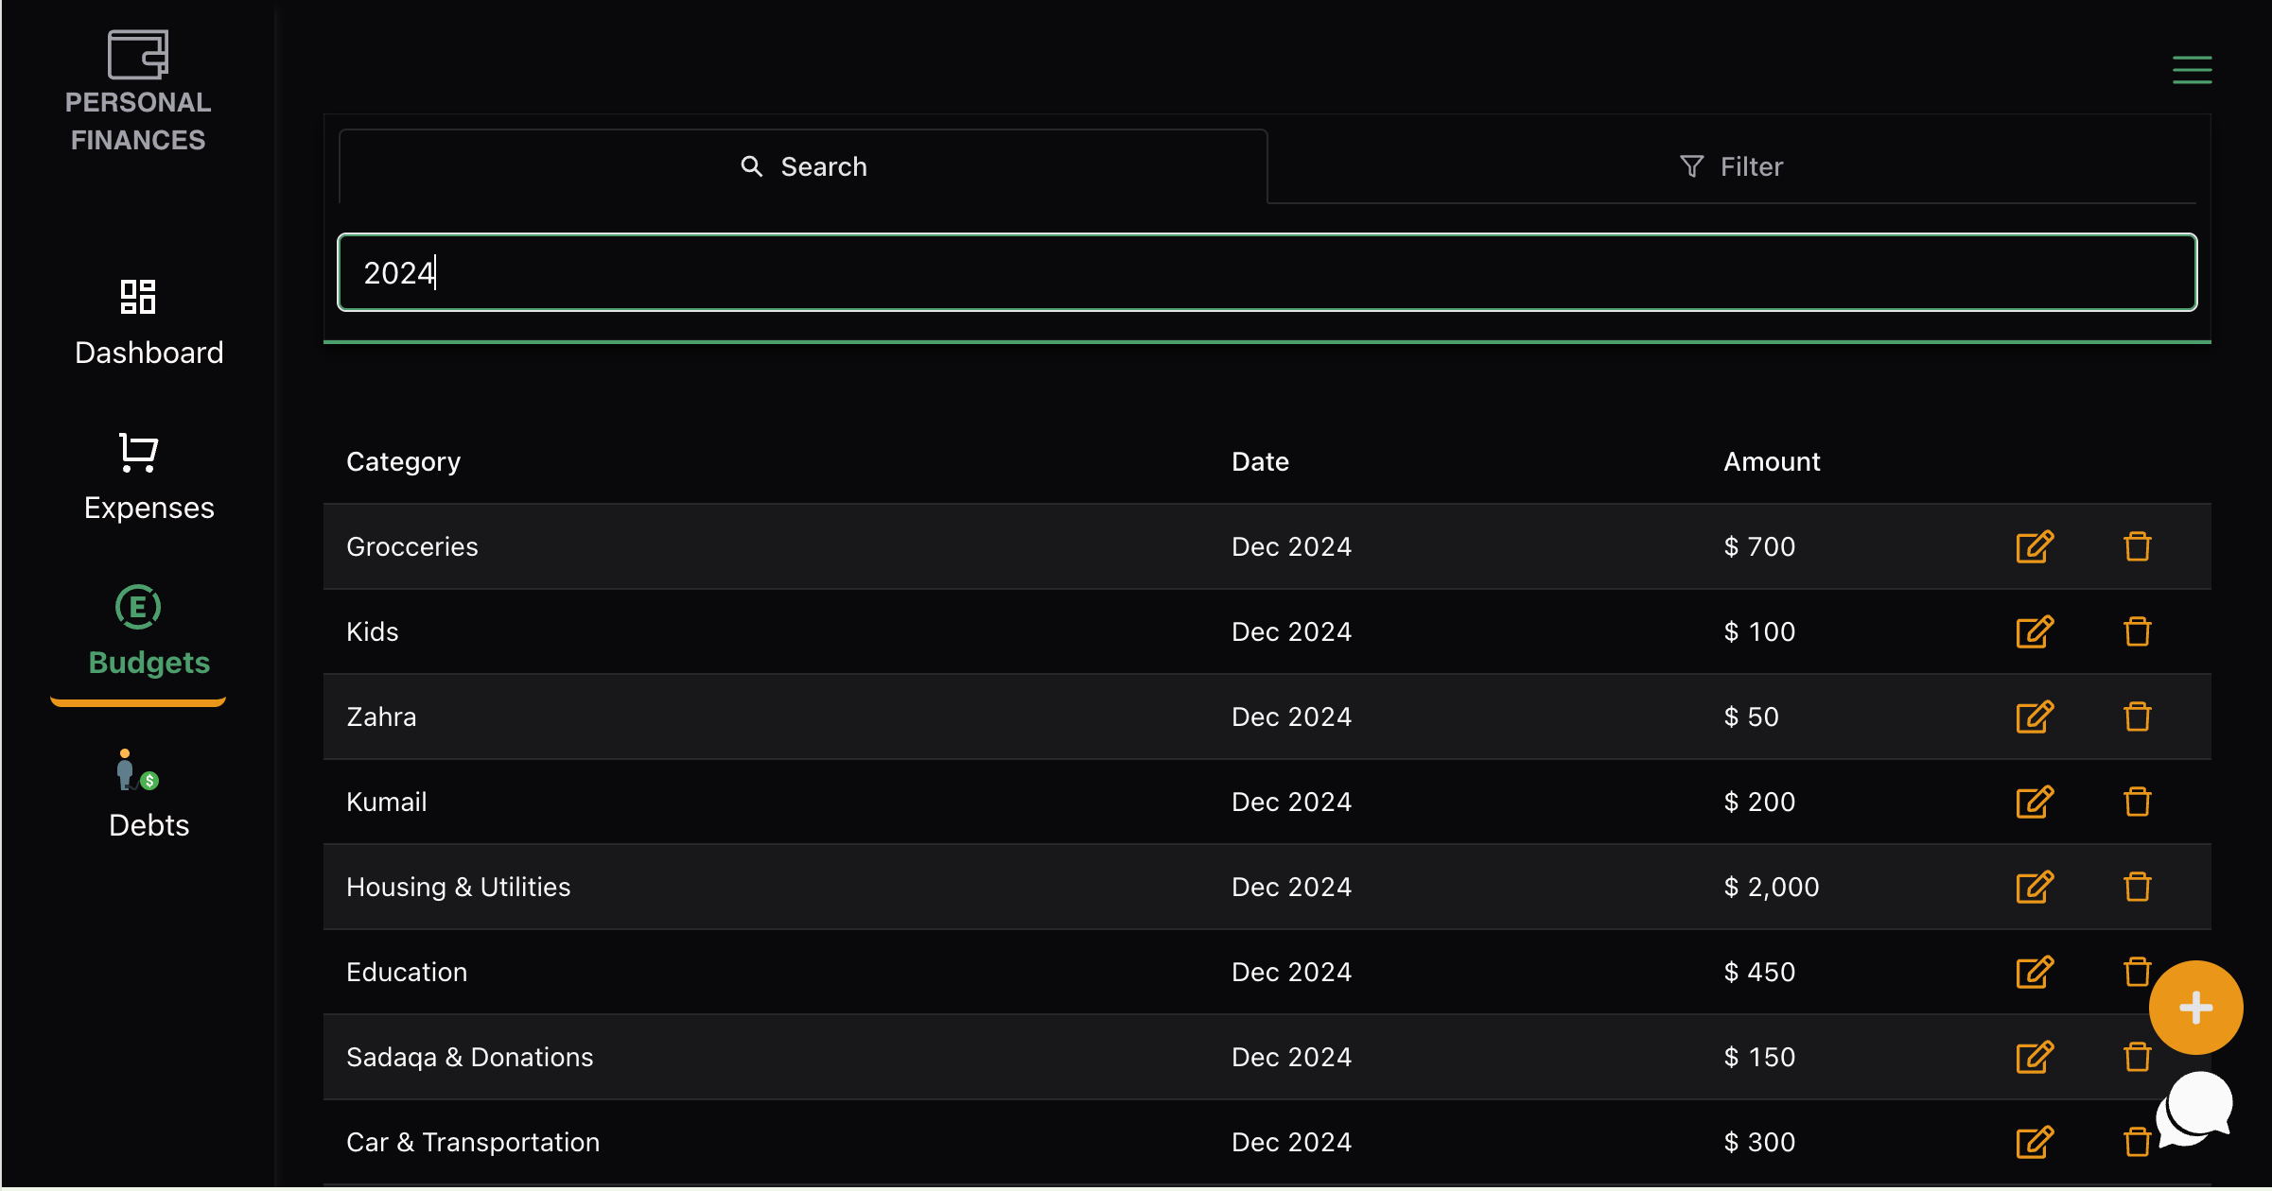2272x1191 pixels.
Task: Edit the Education budget entry
Action: pos(2034,972)
